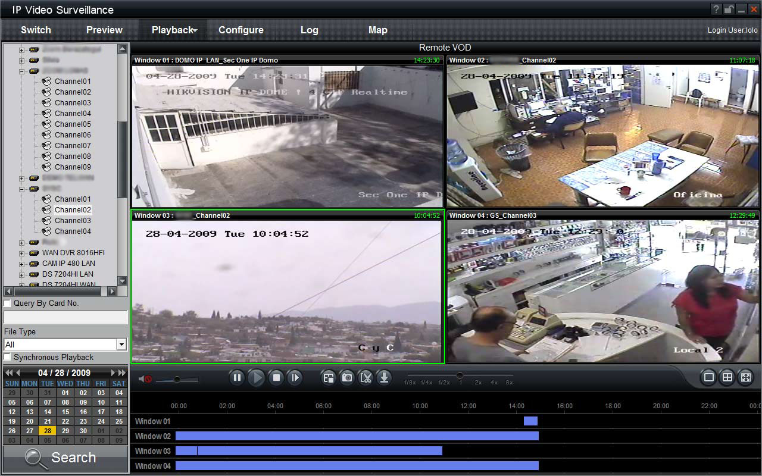Switch to four-window grid layout
762x476 pixels.
[727, 377]
